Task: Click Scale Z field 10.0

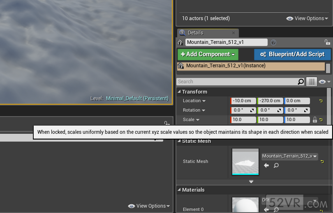Action: [x=297, y=119]
